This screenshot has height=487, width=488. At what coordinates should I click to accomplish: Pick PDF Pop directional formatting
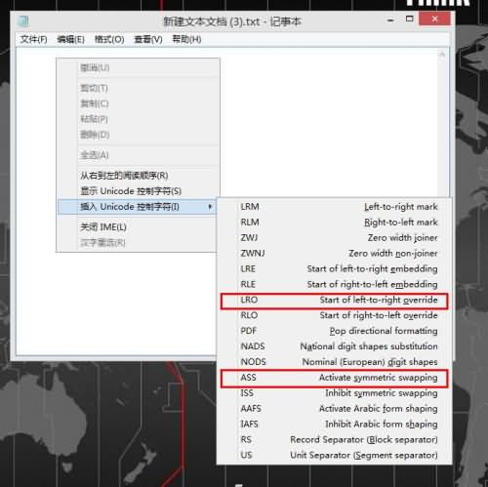pos(335,331)
